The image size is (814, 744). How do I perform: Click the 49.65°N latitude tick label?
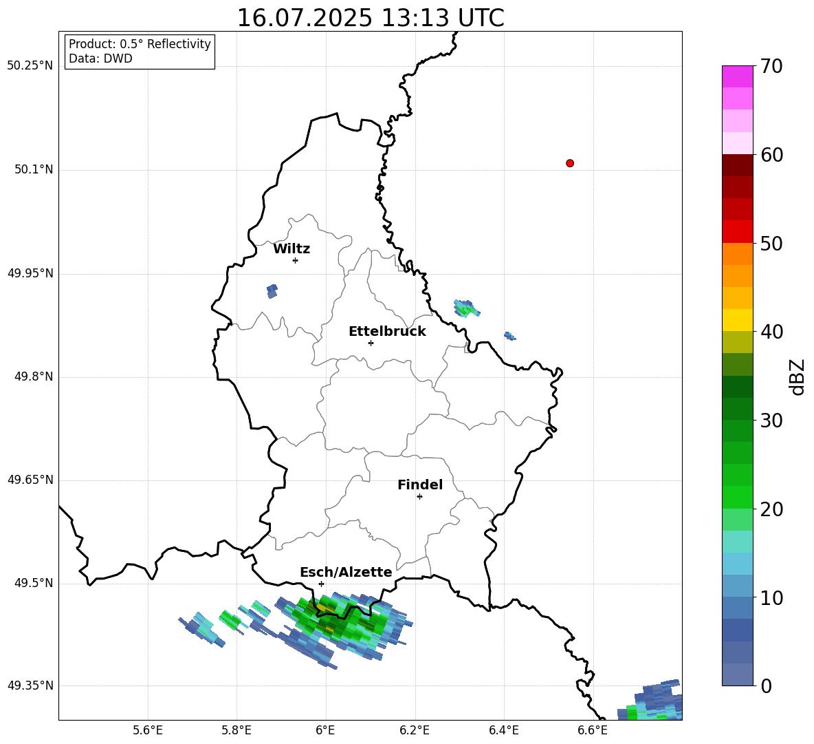30,480
